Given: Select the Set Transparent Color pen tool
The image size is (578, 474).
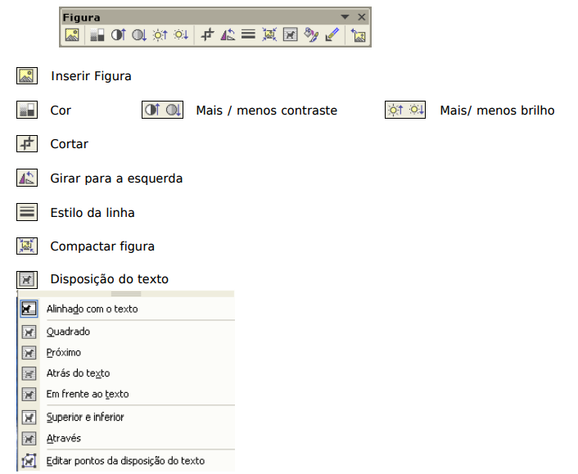Looking at the screenshot, I should coord(331,35).
